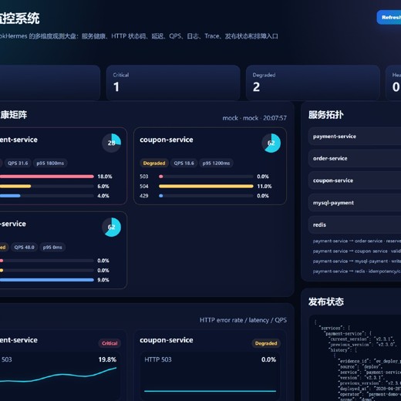Click the flat coupon-service HTTP 503 trend line
Image resolution: width=401 pixels, height=401 pixels.
click(210, 391)
